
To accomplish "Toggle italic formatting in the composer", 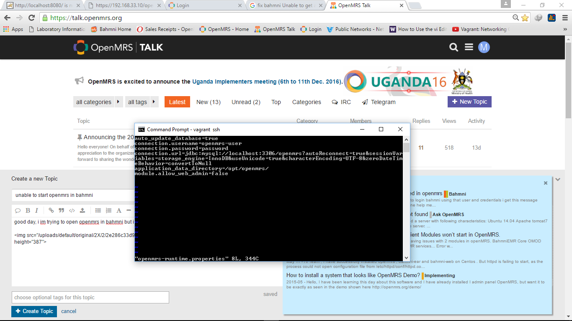I will 36,210.
